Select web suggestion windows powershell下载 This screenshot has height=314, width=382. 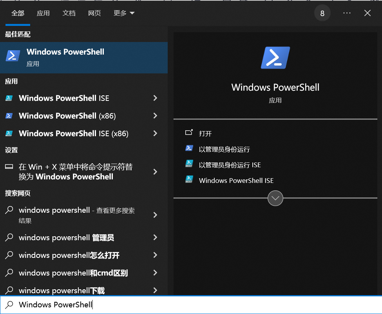coord(84,290)
